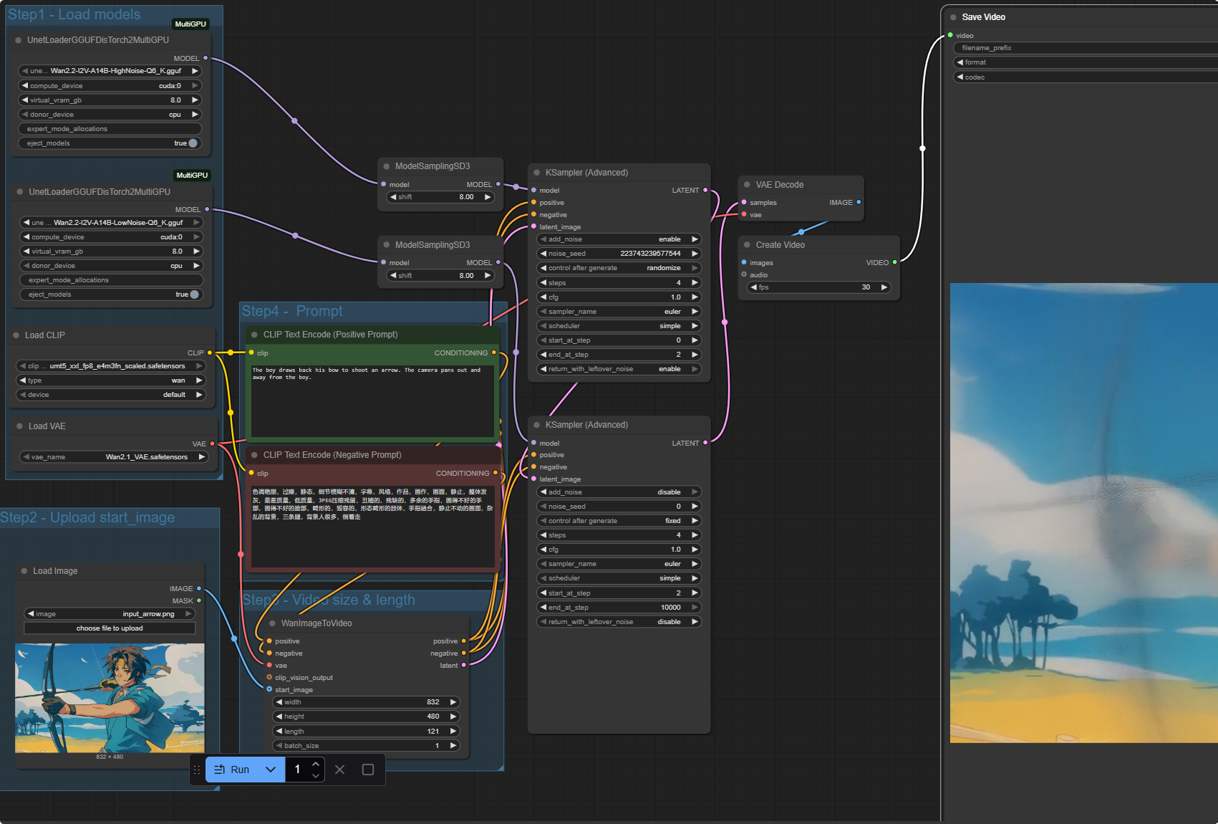This screenshot has height=824, width=1218.
Task: Click the collapse dot on VAE Decode node
Action: [747, 185]
